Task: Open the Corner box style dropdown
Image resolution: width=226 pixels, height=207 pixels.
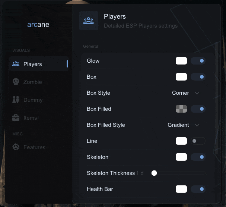Action: (x=181, y=93)
